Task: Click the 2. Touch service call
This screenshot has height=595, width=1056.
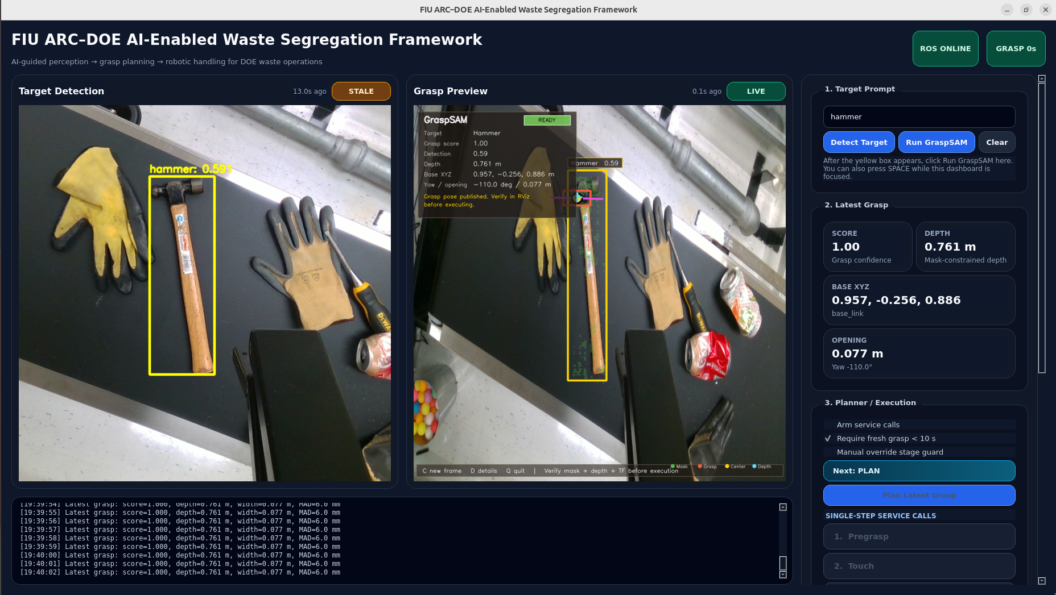Action: point(919,566)
